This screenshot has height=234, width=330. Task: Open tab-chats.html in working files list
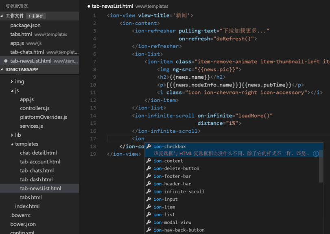coord(39,52)
